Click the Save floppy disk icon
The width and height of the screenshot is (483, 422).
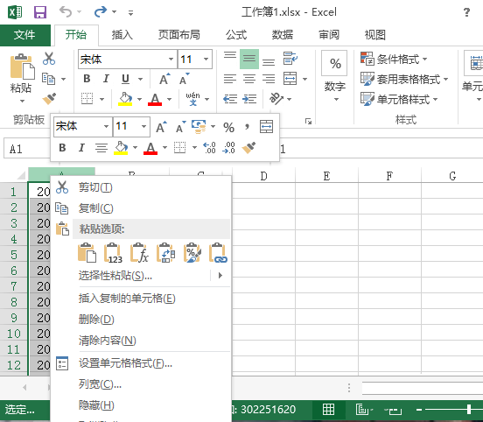pyautogui.click(x=40, y=12)
